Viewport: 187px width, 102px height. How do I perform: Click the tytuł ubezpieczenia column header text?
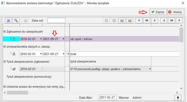point(83,61)
